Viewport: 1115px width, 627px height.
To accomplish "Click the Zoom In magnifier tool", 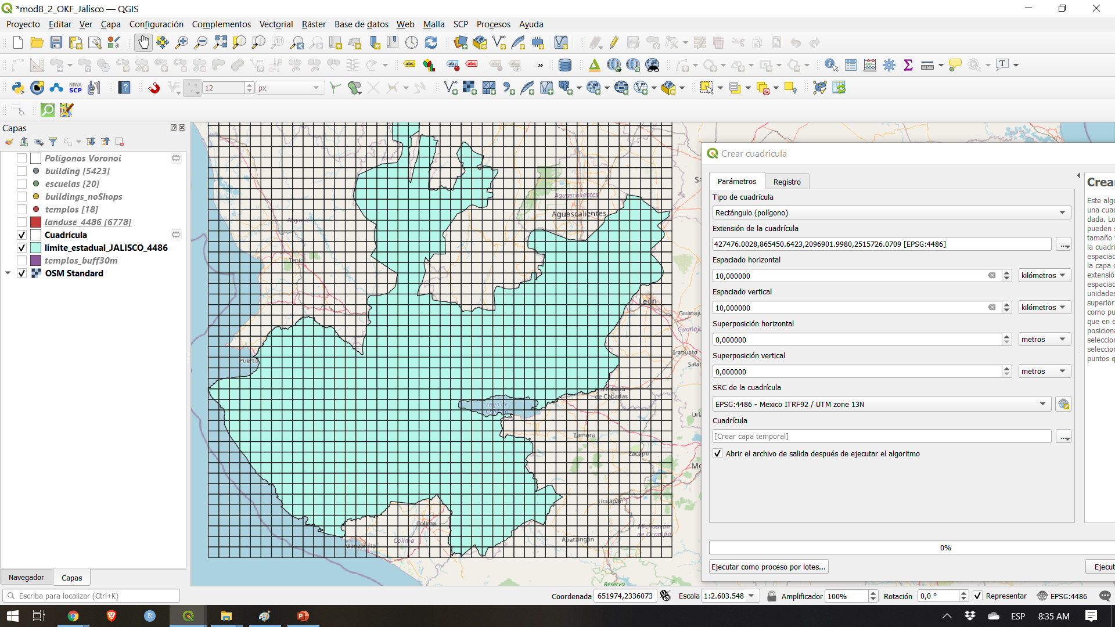I will [x=182, y=42].
